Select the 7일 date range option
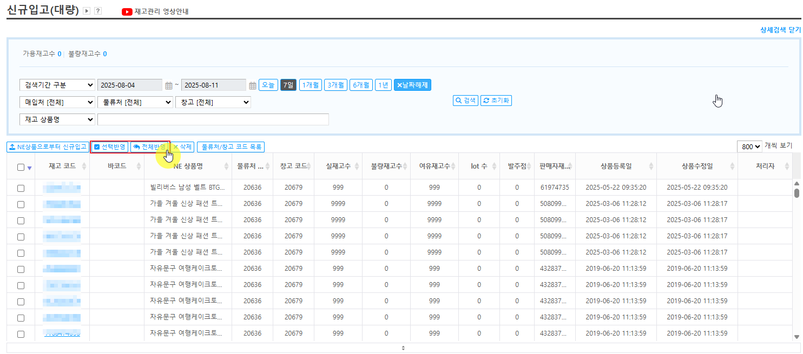The width and height of the screenshot is (803, 354). coord(288,85)
